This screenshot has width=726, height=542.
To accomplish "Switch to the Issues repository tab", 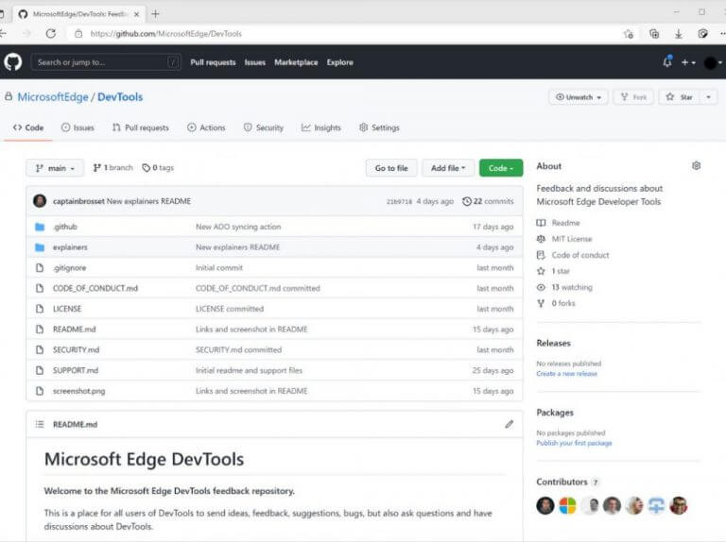I will (78, 127).
